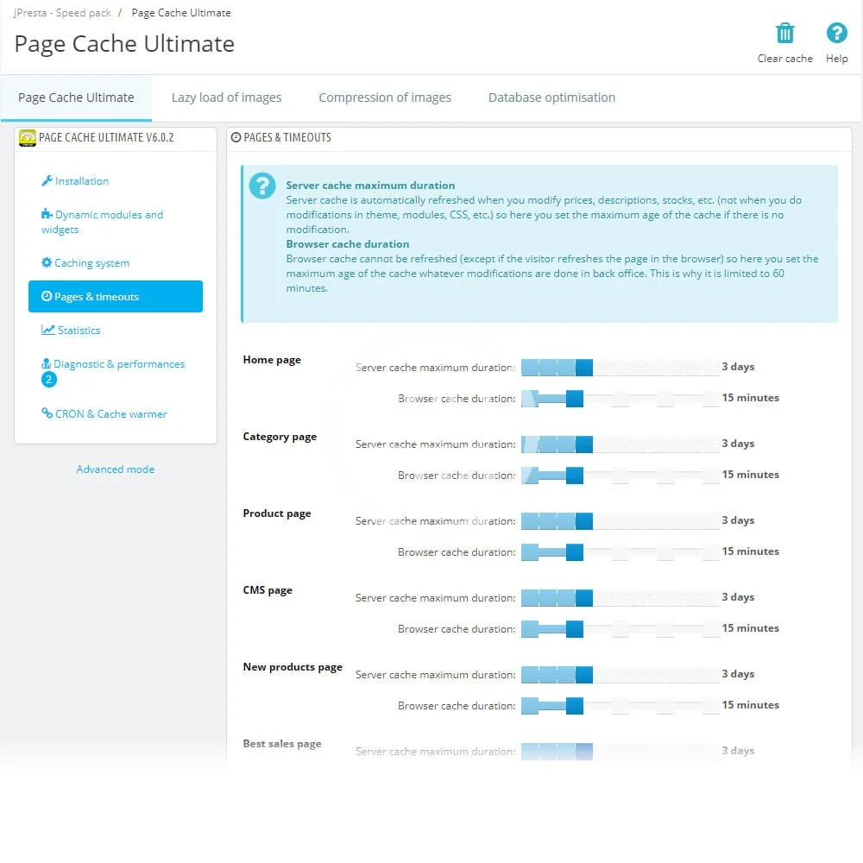Click Category page browser cache duration slider

tap(620, 476)
